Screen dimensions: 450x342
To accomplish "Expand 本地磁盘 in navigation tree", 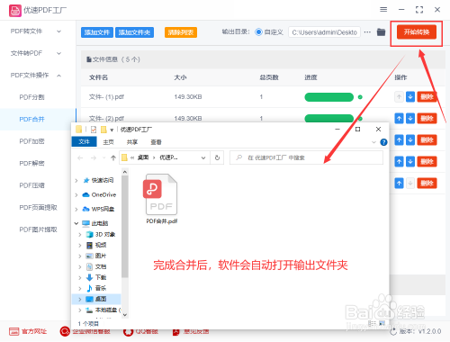I will 80,310.
